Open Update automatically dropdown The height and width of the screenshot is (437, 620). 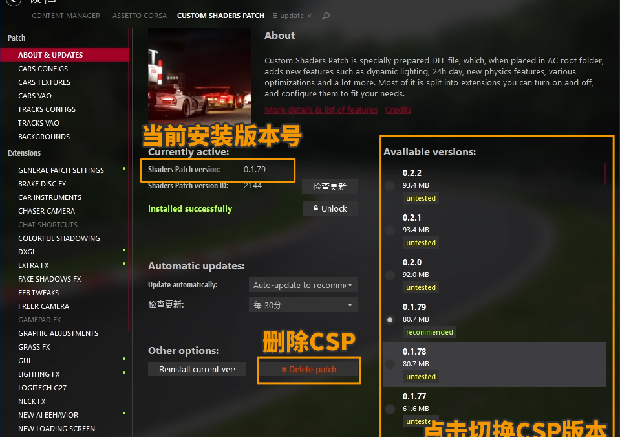coord(303,285)
